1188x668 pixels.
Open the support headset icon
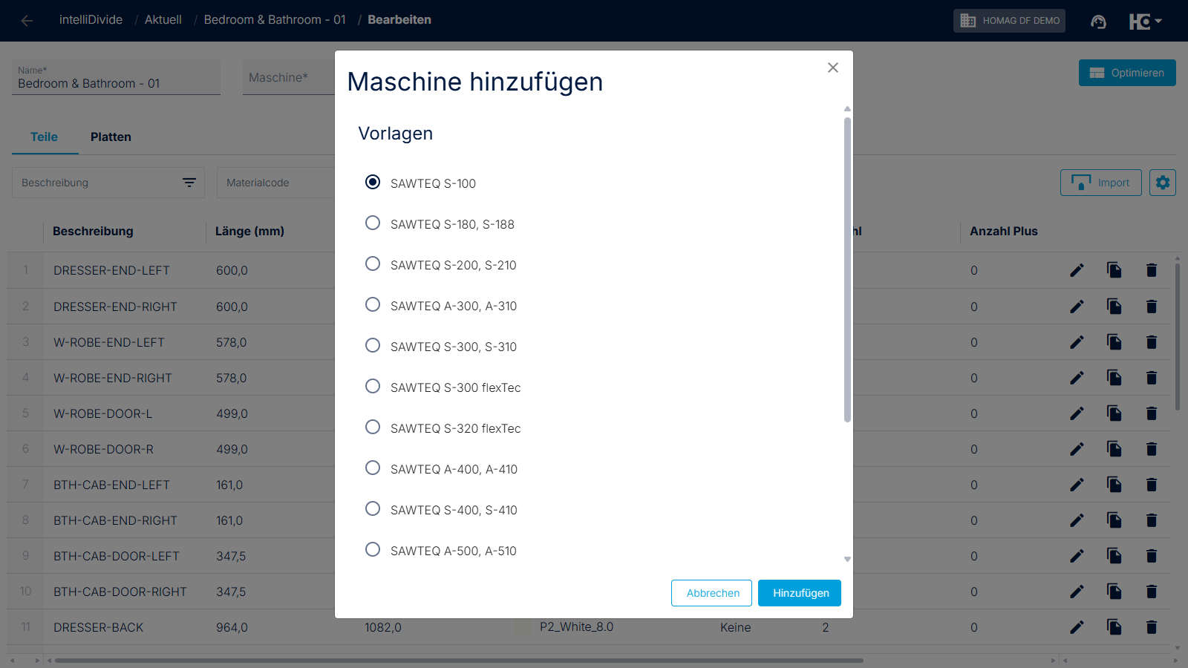pyautogui.click(x=1099, y=22)
